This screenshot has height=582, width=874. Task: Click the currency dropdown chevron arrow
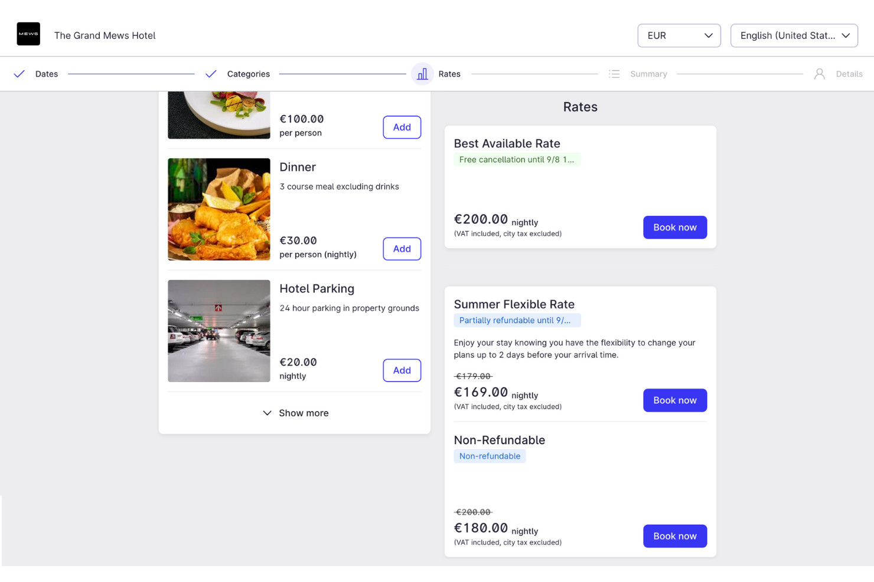pyautogui.click(x=708, y=35)
